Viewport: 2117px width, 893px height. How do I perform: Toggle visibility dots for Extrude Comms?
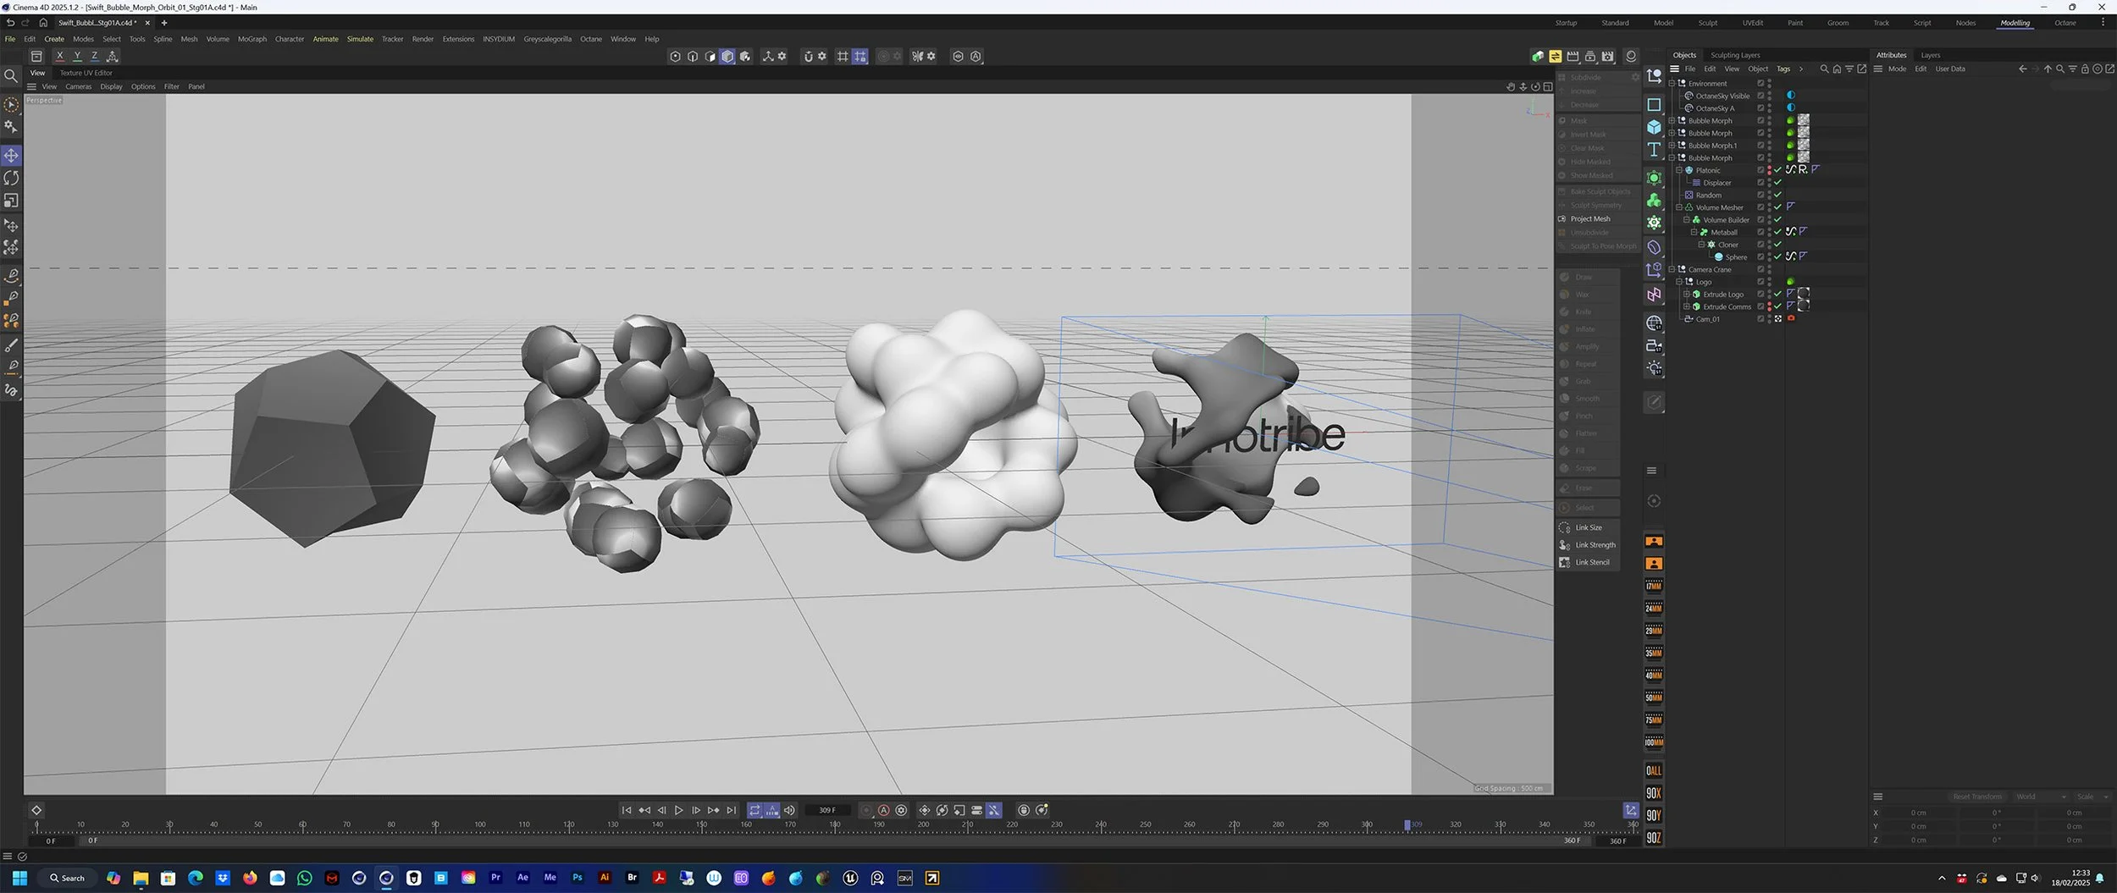(1770, 306)
